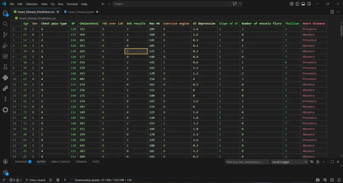Open the Edit menu

point(20,4)
